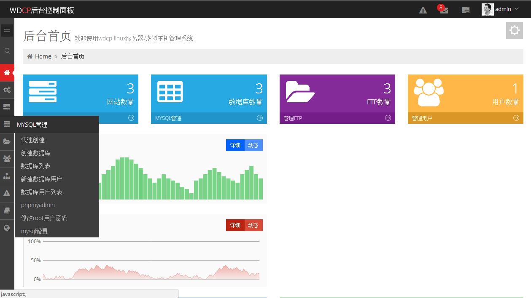Image resolution: width=531 pixels, height=298 pixels.
Task: Click the arrow icon next to 管理用户
Action: [516, 118]
